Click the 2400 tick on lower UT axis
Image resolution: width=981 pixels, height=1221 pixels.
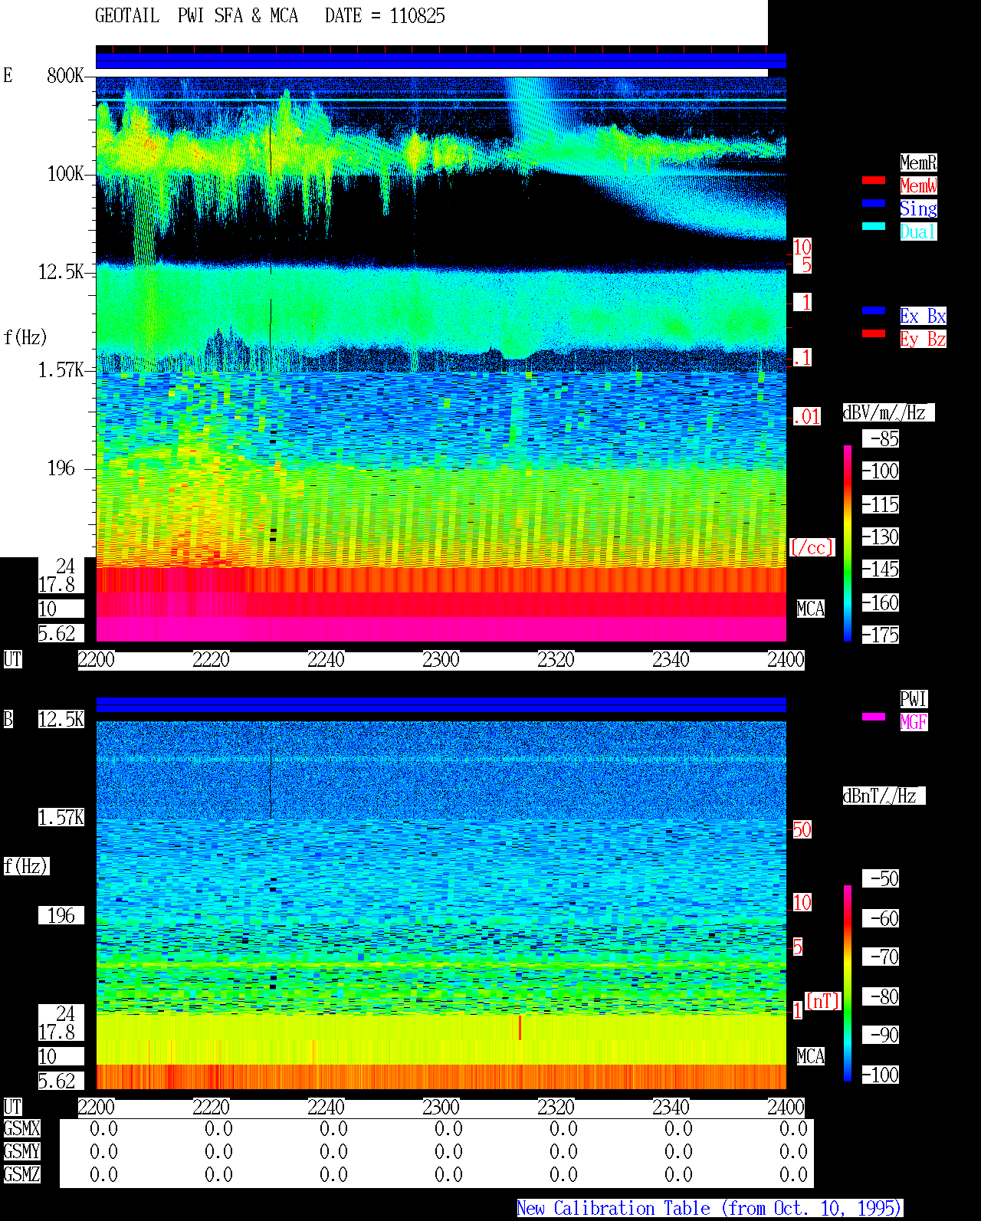(x=786, y=1108)
